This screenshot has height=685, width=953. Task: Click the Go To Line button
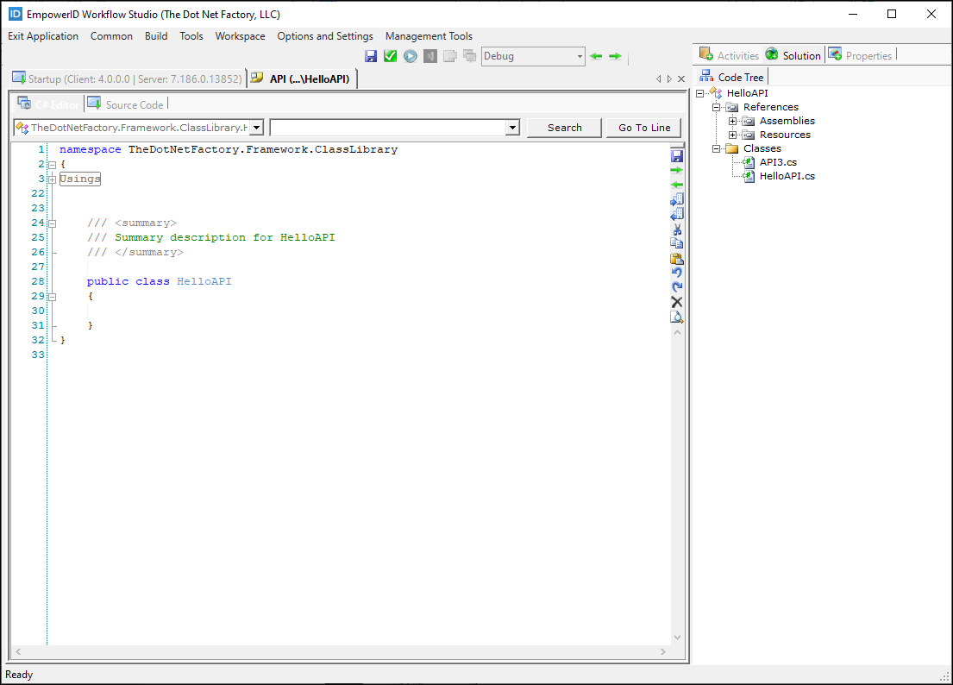(x=644, y=128)
